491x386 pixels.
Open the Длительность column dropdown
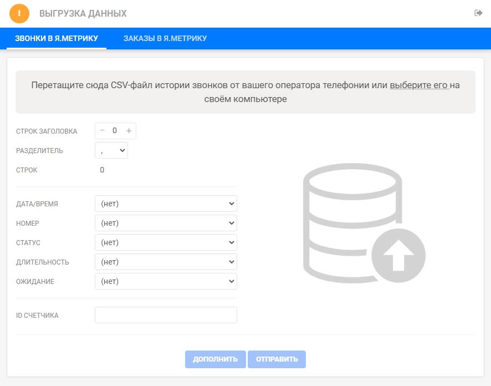pos(166,262)
